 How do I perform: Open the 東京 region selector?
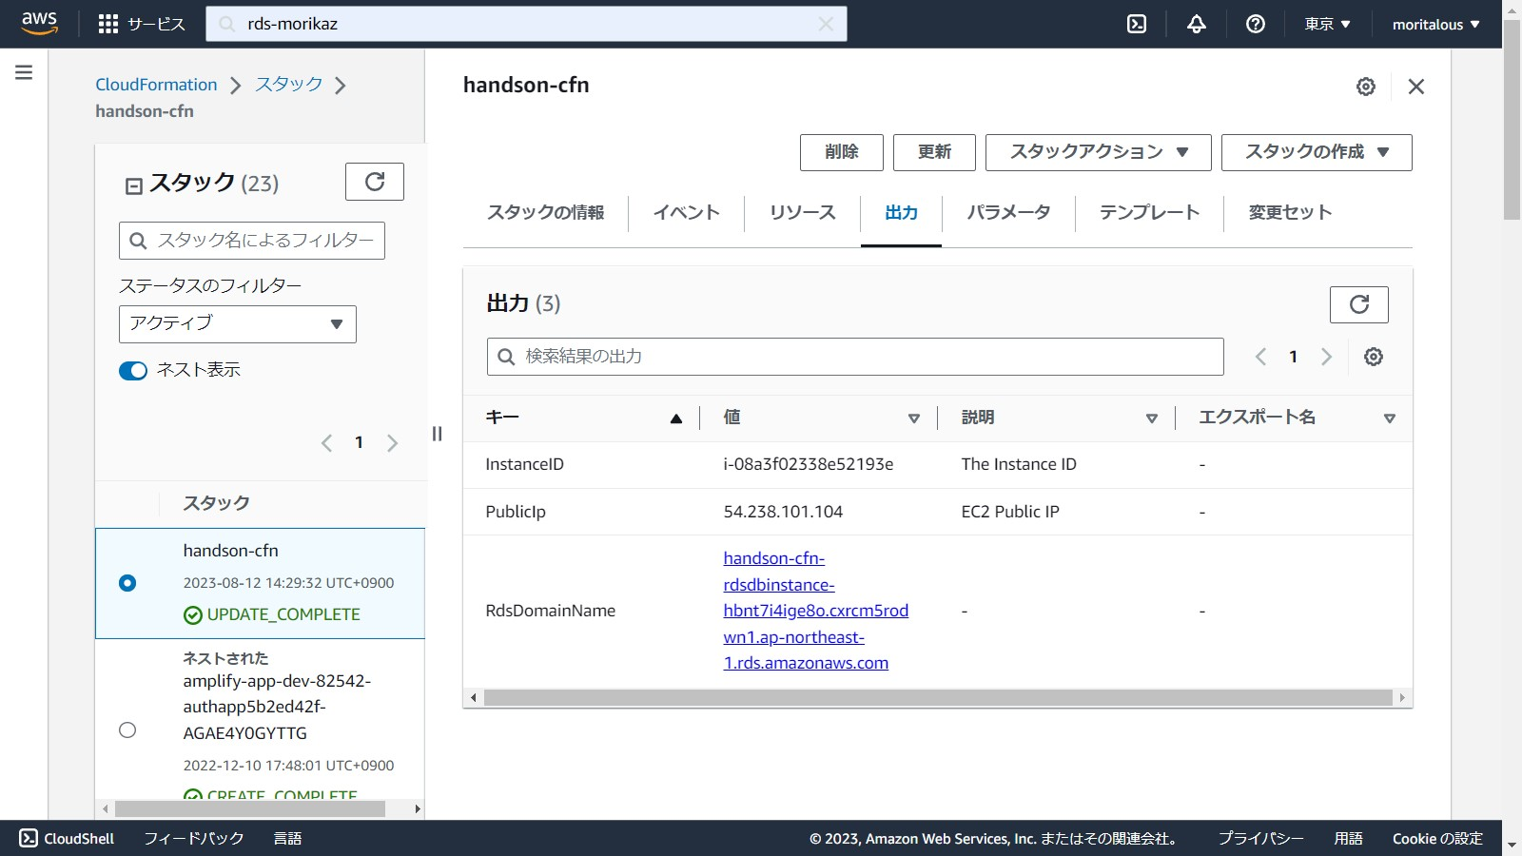(x=1327, y=24)
